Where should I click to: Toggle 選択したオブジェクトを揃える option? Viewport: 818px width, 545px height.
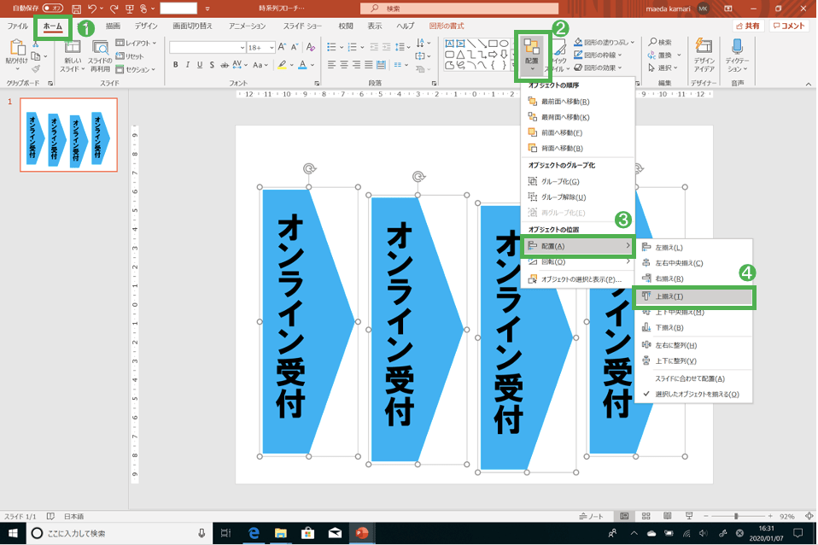[694, 395]
